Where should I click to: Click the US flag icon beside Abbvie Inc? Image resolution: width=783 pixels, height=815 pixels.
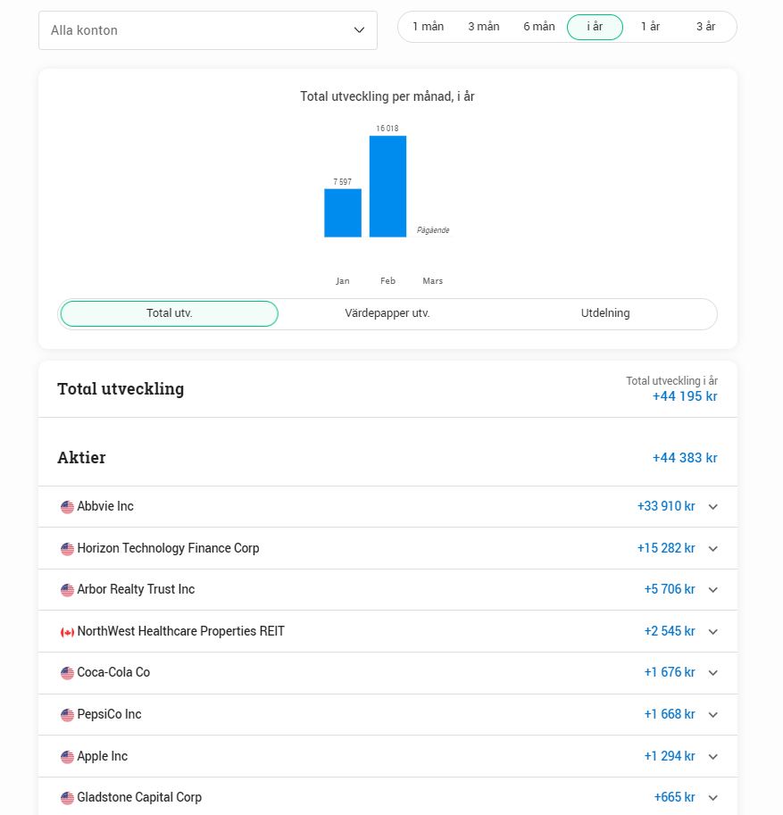pyautogui.click(x=67, y=507)
